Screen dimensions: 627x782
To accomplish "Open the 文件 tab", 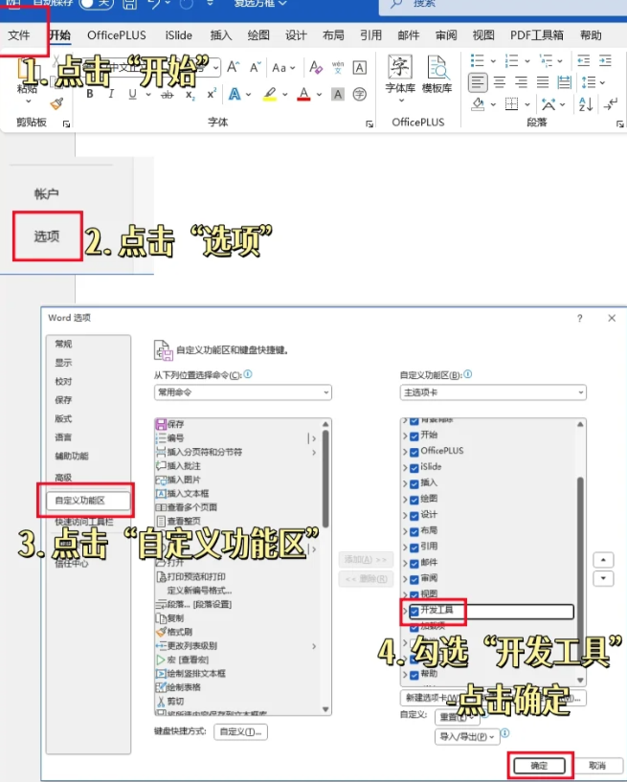I will click(x=20, y=35).
